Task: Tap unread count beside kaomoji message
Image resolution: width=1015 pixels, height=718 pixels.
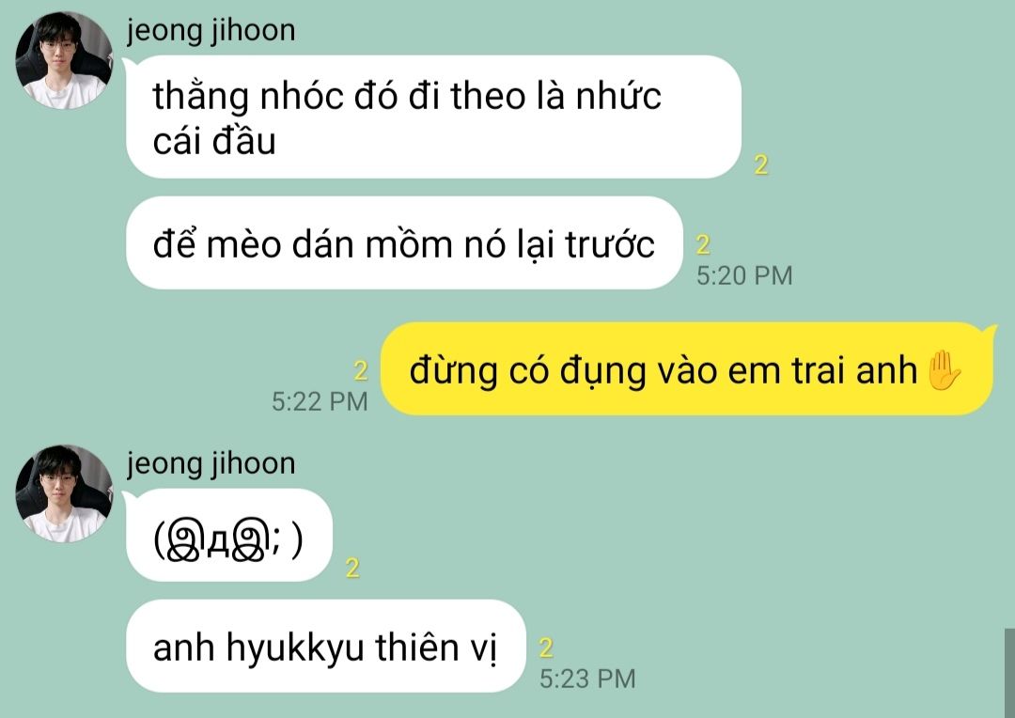Action: 352,568
